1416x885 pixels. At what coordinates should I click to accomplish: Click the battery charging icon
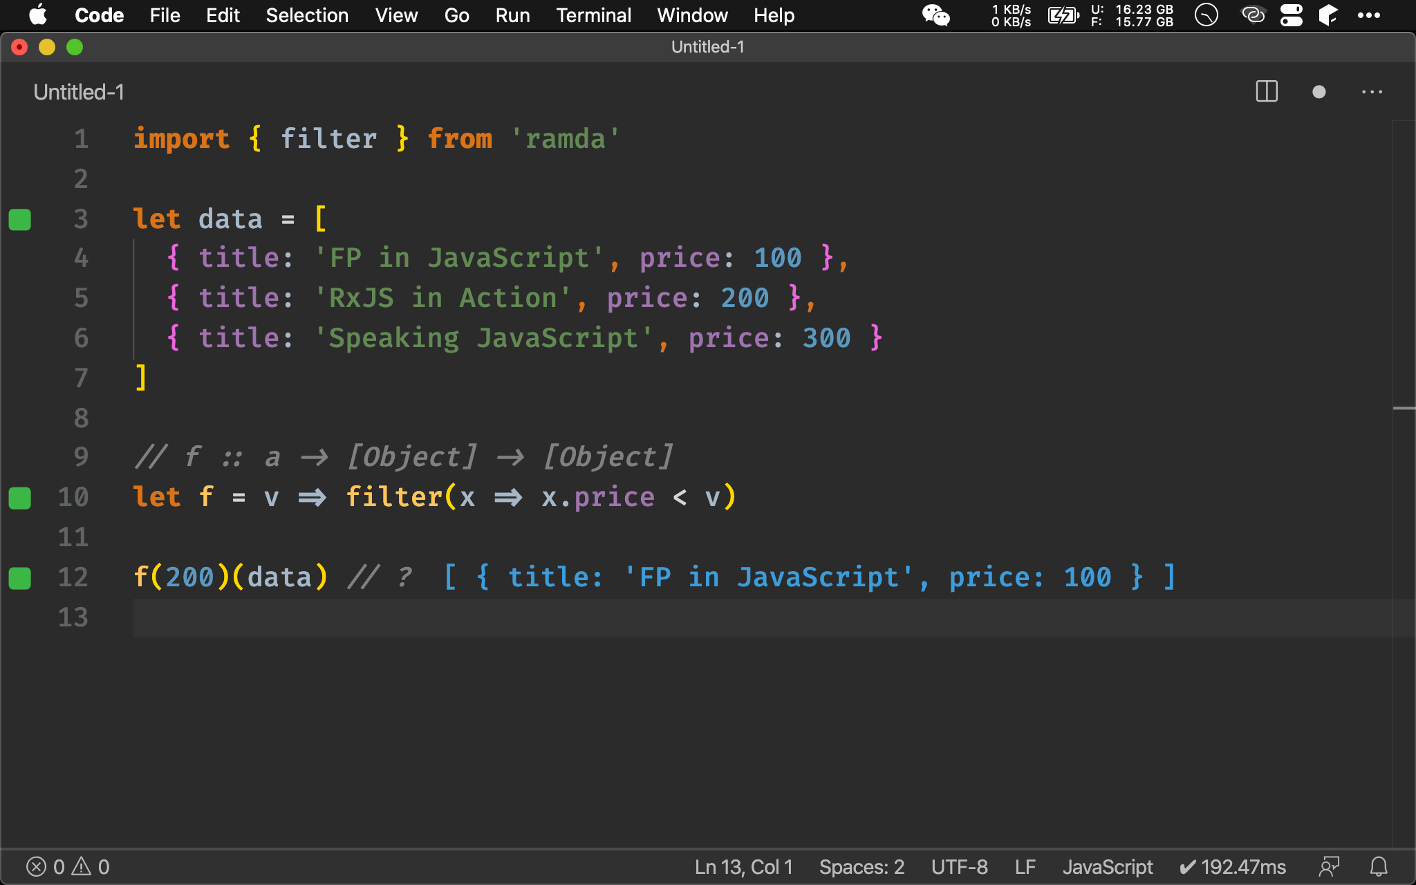click(x=1063, y=15)
